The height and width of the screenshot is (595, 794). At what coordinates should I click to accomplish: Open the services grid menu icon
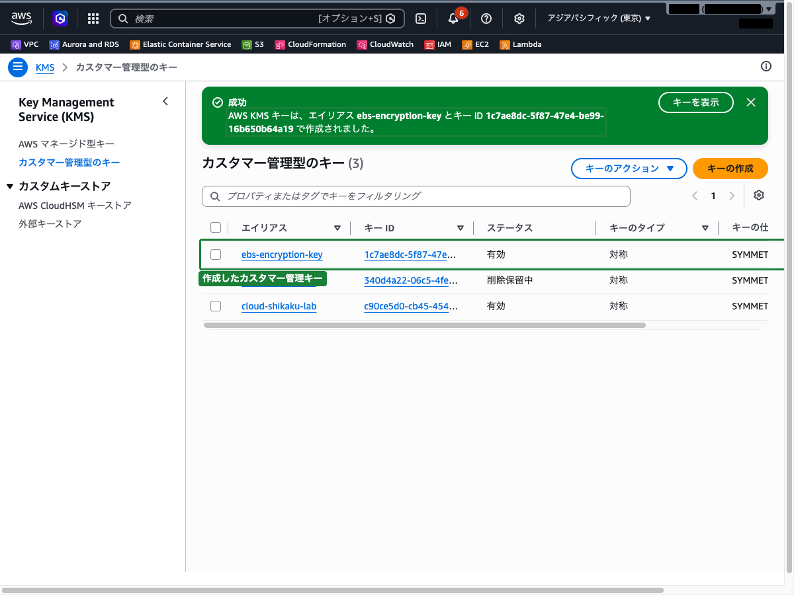[x=93, y=19]
